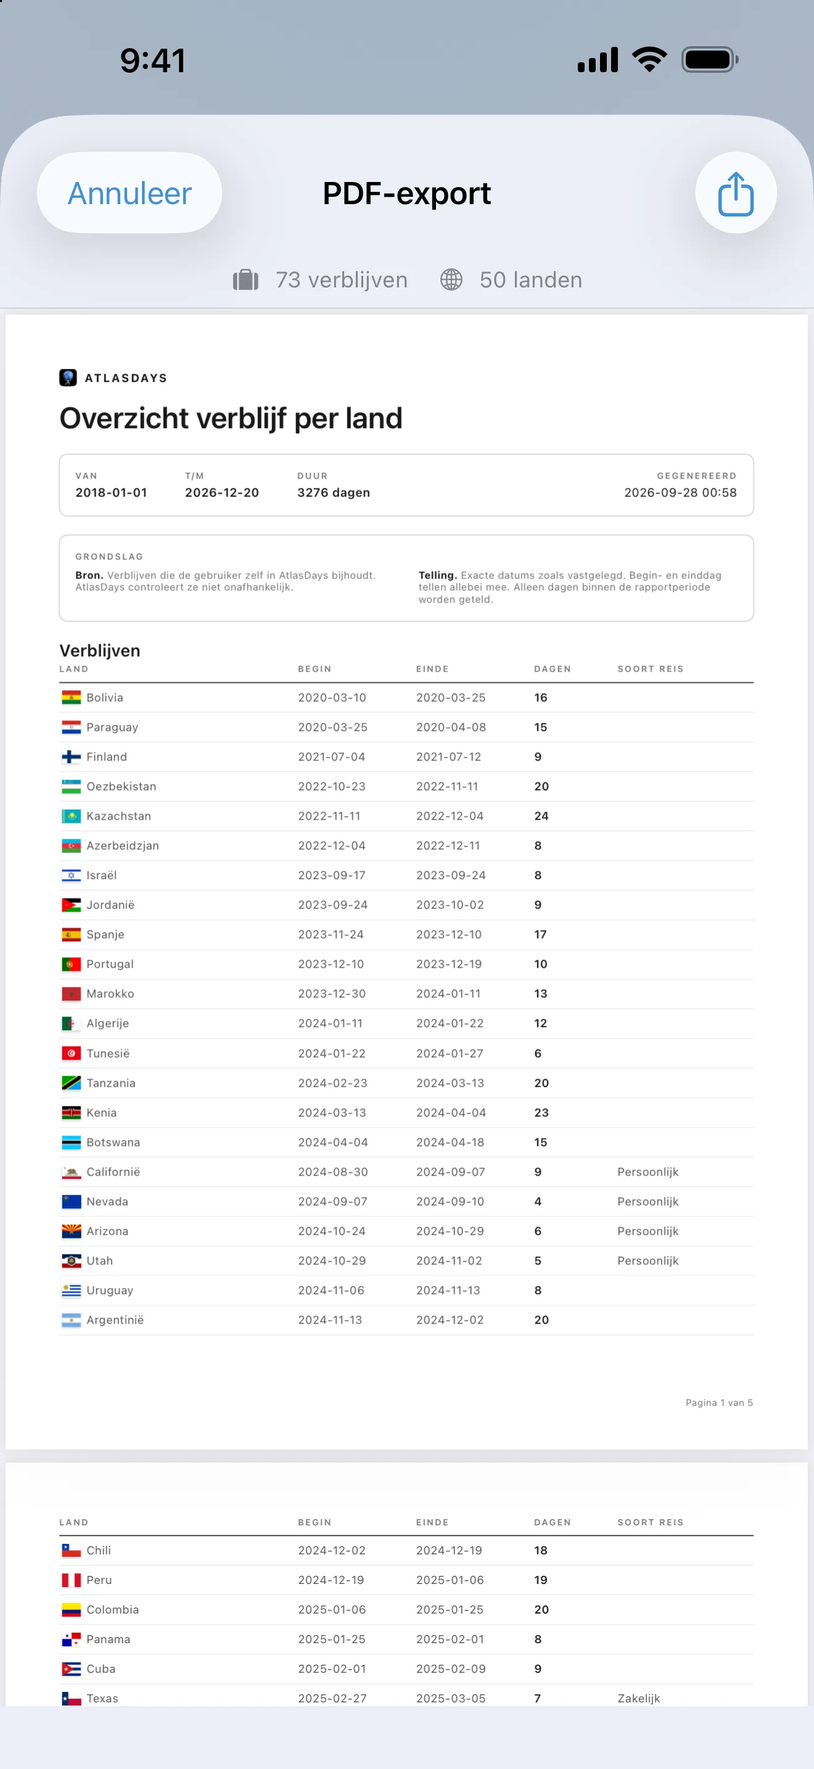This screenshot has height=1769, width=814.
Task: Tap the Wi-Fi status bar icon
Action: pyautogui.click(x=649, y=60)
